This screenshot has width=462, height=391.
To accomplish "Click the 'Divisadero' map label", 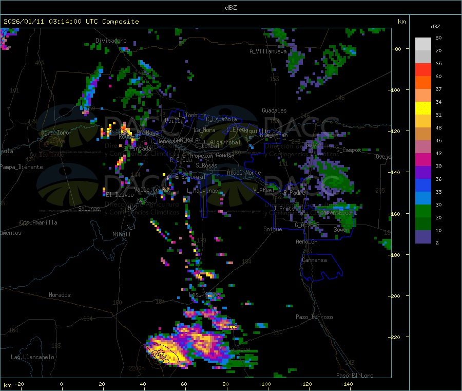I will pos(111,41).
